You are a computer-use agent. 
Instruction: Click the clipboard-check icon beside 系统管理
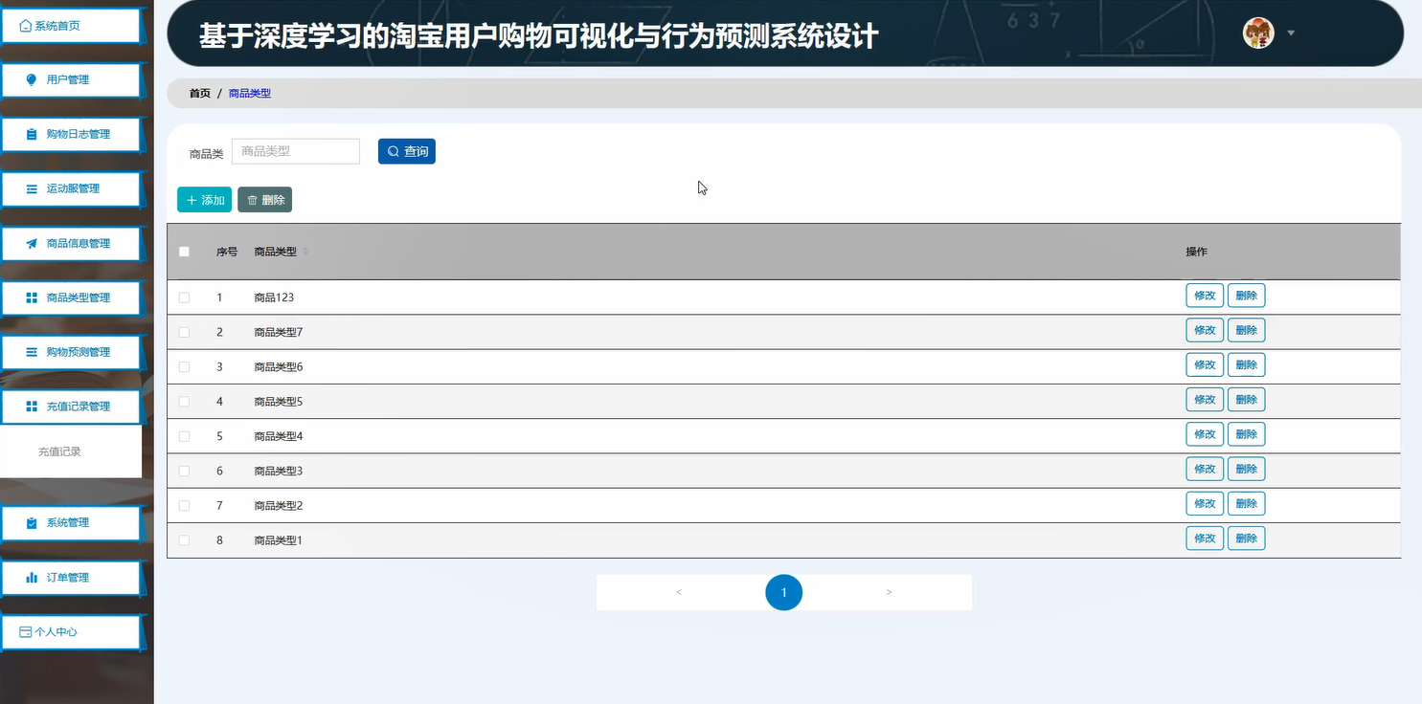click(x=32, y=522)
